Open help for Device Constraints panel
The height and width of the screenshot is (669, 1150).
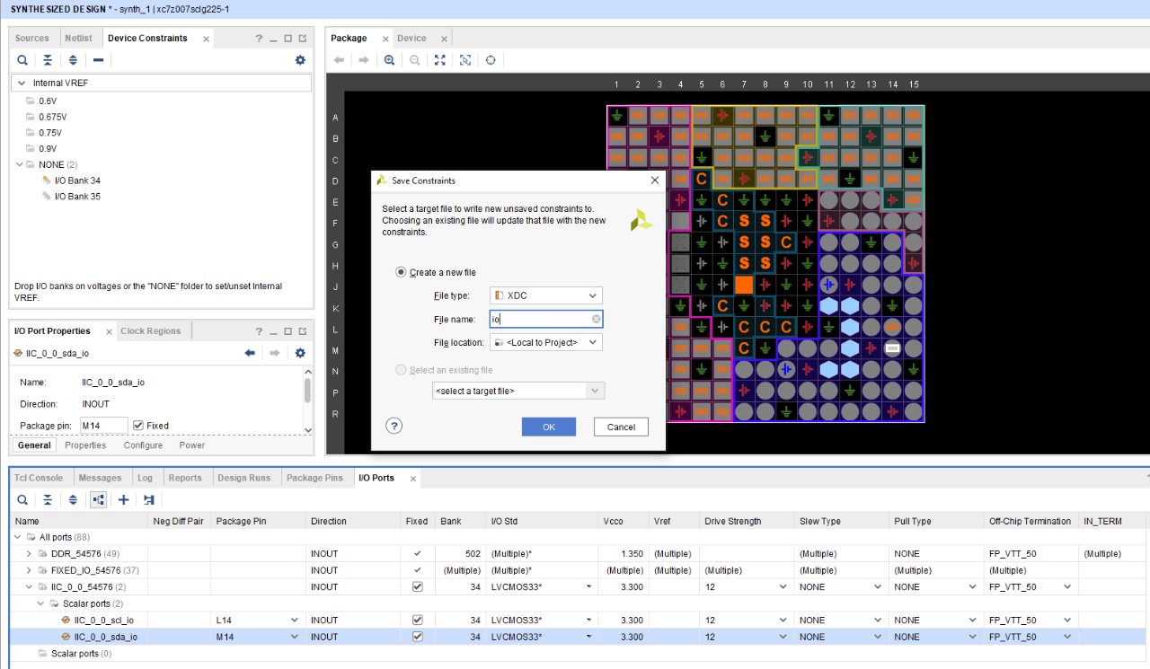259,39
